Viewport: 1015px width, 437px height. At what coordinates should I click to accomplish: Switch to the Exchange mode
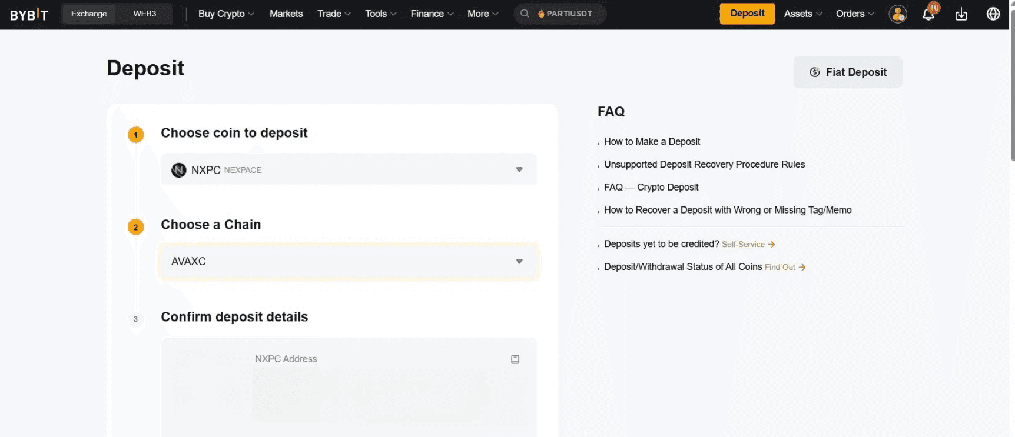pyautogui.click(x=89, y=14)
